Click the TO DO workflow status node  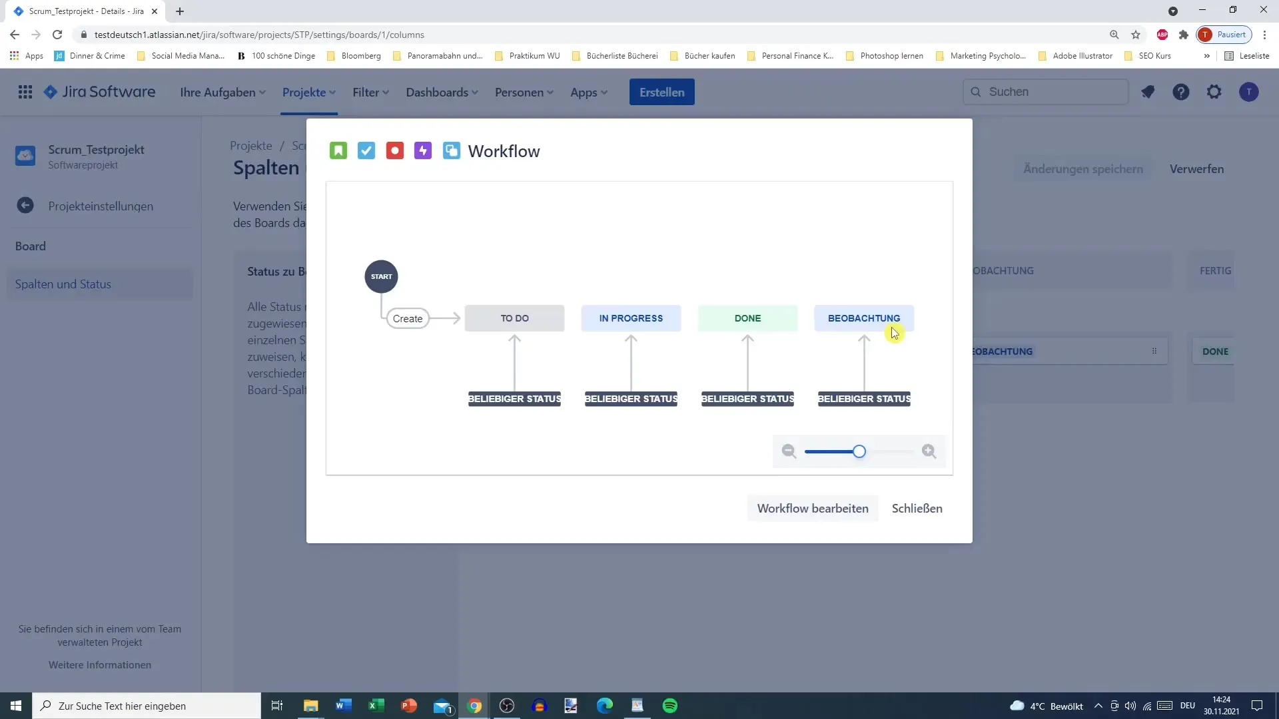click(515, 318)
